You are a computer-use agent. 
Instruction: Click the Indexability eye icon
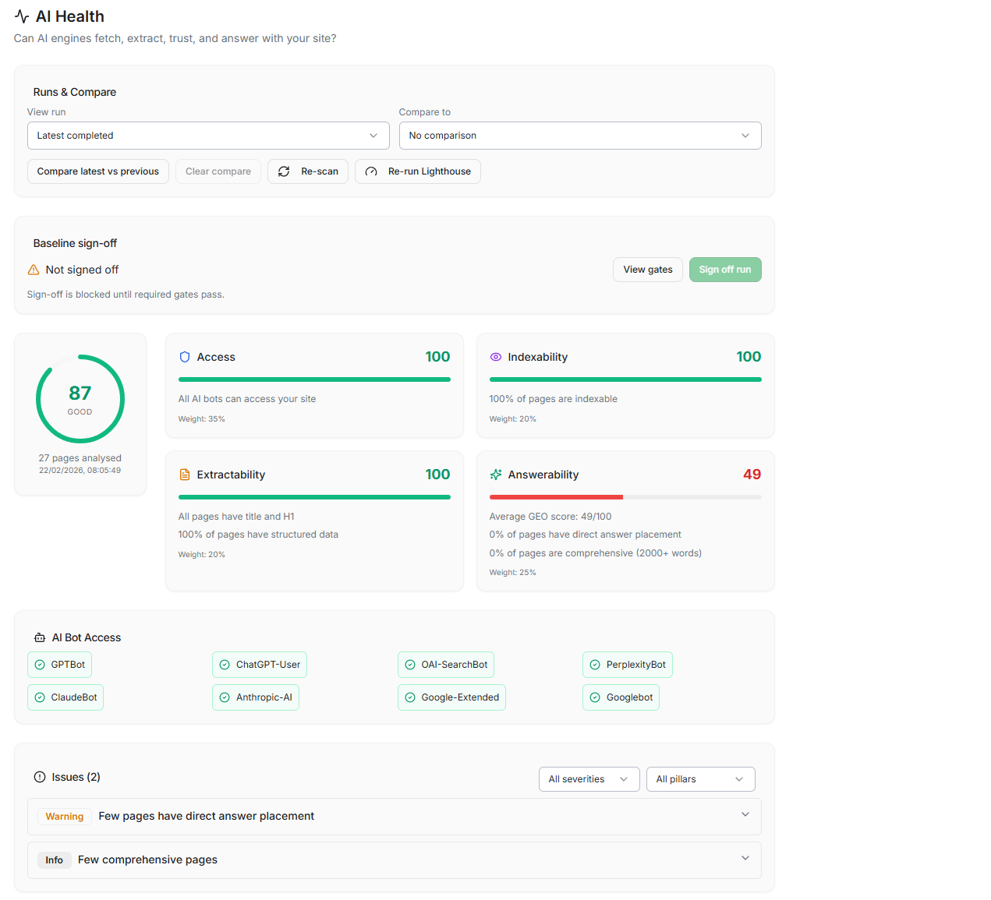click(x=495, y=356)
